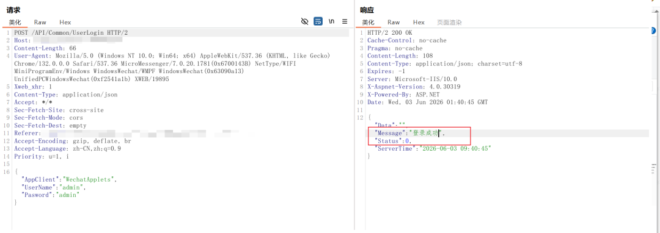Viewport: 660px width, 233px height.
Task: Switch to the response Hex tab
Action: [x=419, y=22]
